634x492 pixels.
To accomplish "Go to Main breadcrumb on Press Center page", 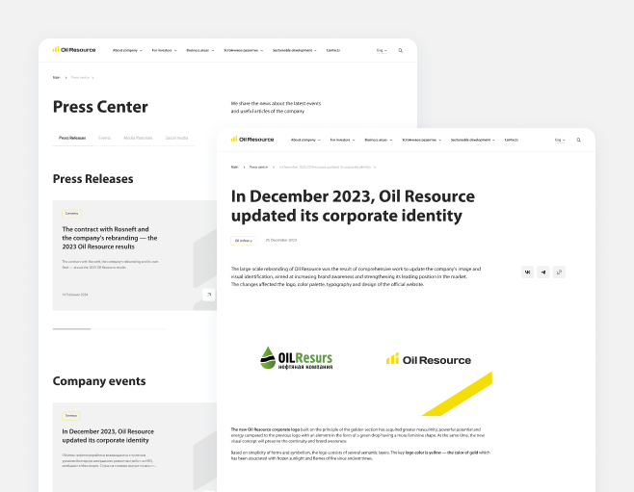I will coord(56,78).
